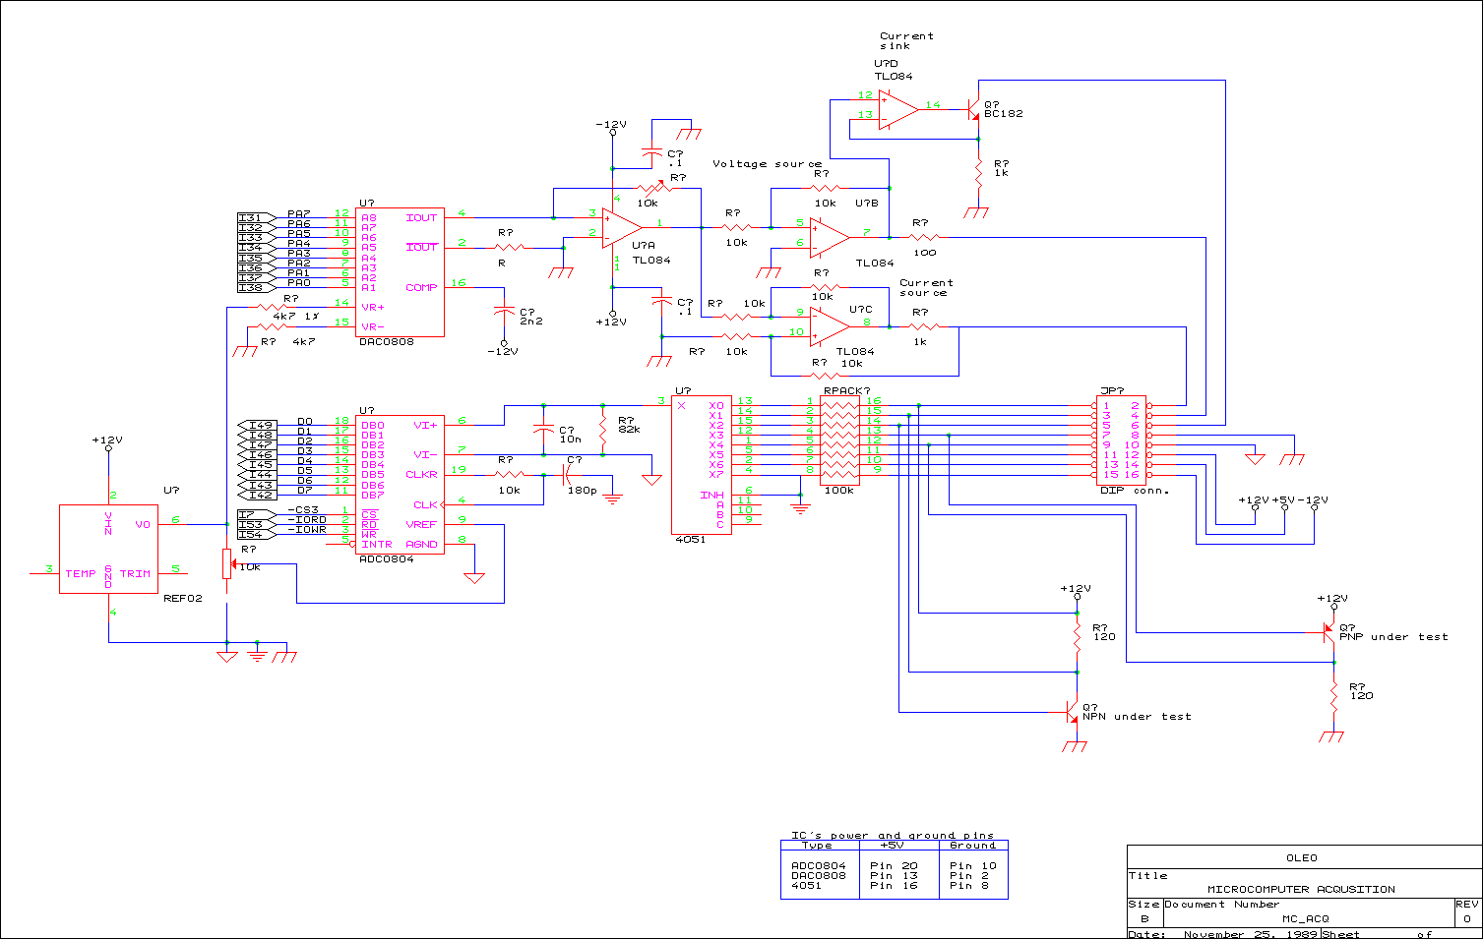Click the -CS3 net label
Image resolution: width=1483 pixels, height=939 pixels.
coord(302,509)
